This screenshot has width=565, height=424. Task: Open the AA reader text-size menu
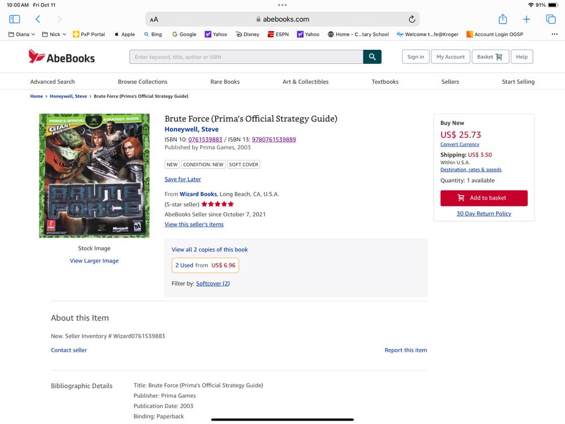(154, 19)
